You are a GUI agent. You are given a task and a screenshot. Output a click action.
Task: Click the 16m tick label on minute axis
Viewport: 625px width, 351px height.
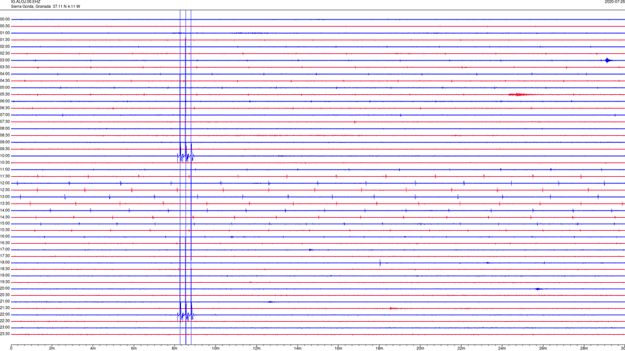pyautogui.click(x=339, y=348)
